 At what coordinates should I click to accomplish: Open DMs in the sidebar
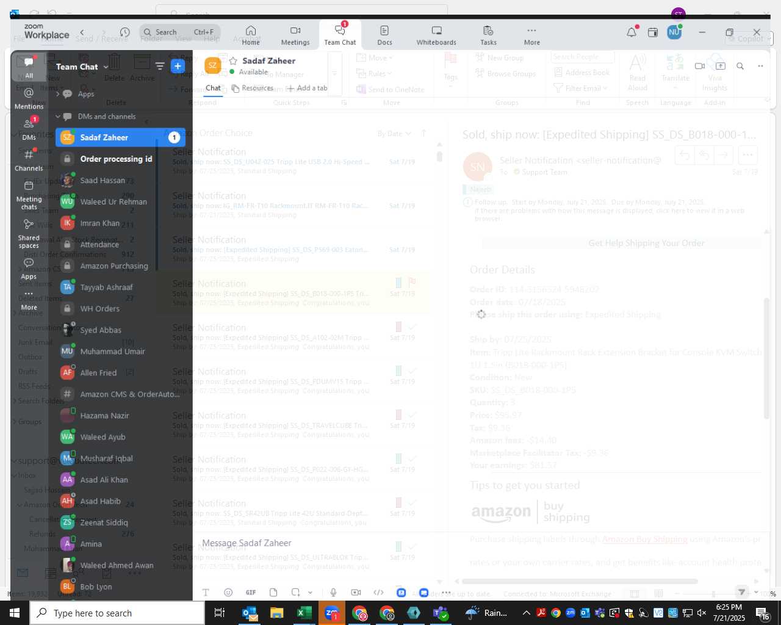(x=29, y=129)
